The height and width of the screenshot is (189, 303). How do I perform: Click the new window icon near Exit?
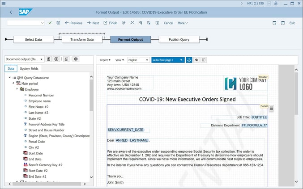point(274,23)
